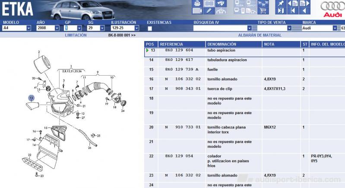Open the Modelo dropdown showing A4
This screenshot has width=345, height=188.
16,28
